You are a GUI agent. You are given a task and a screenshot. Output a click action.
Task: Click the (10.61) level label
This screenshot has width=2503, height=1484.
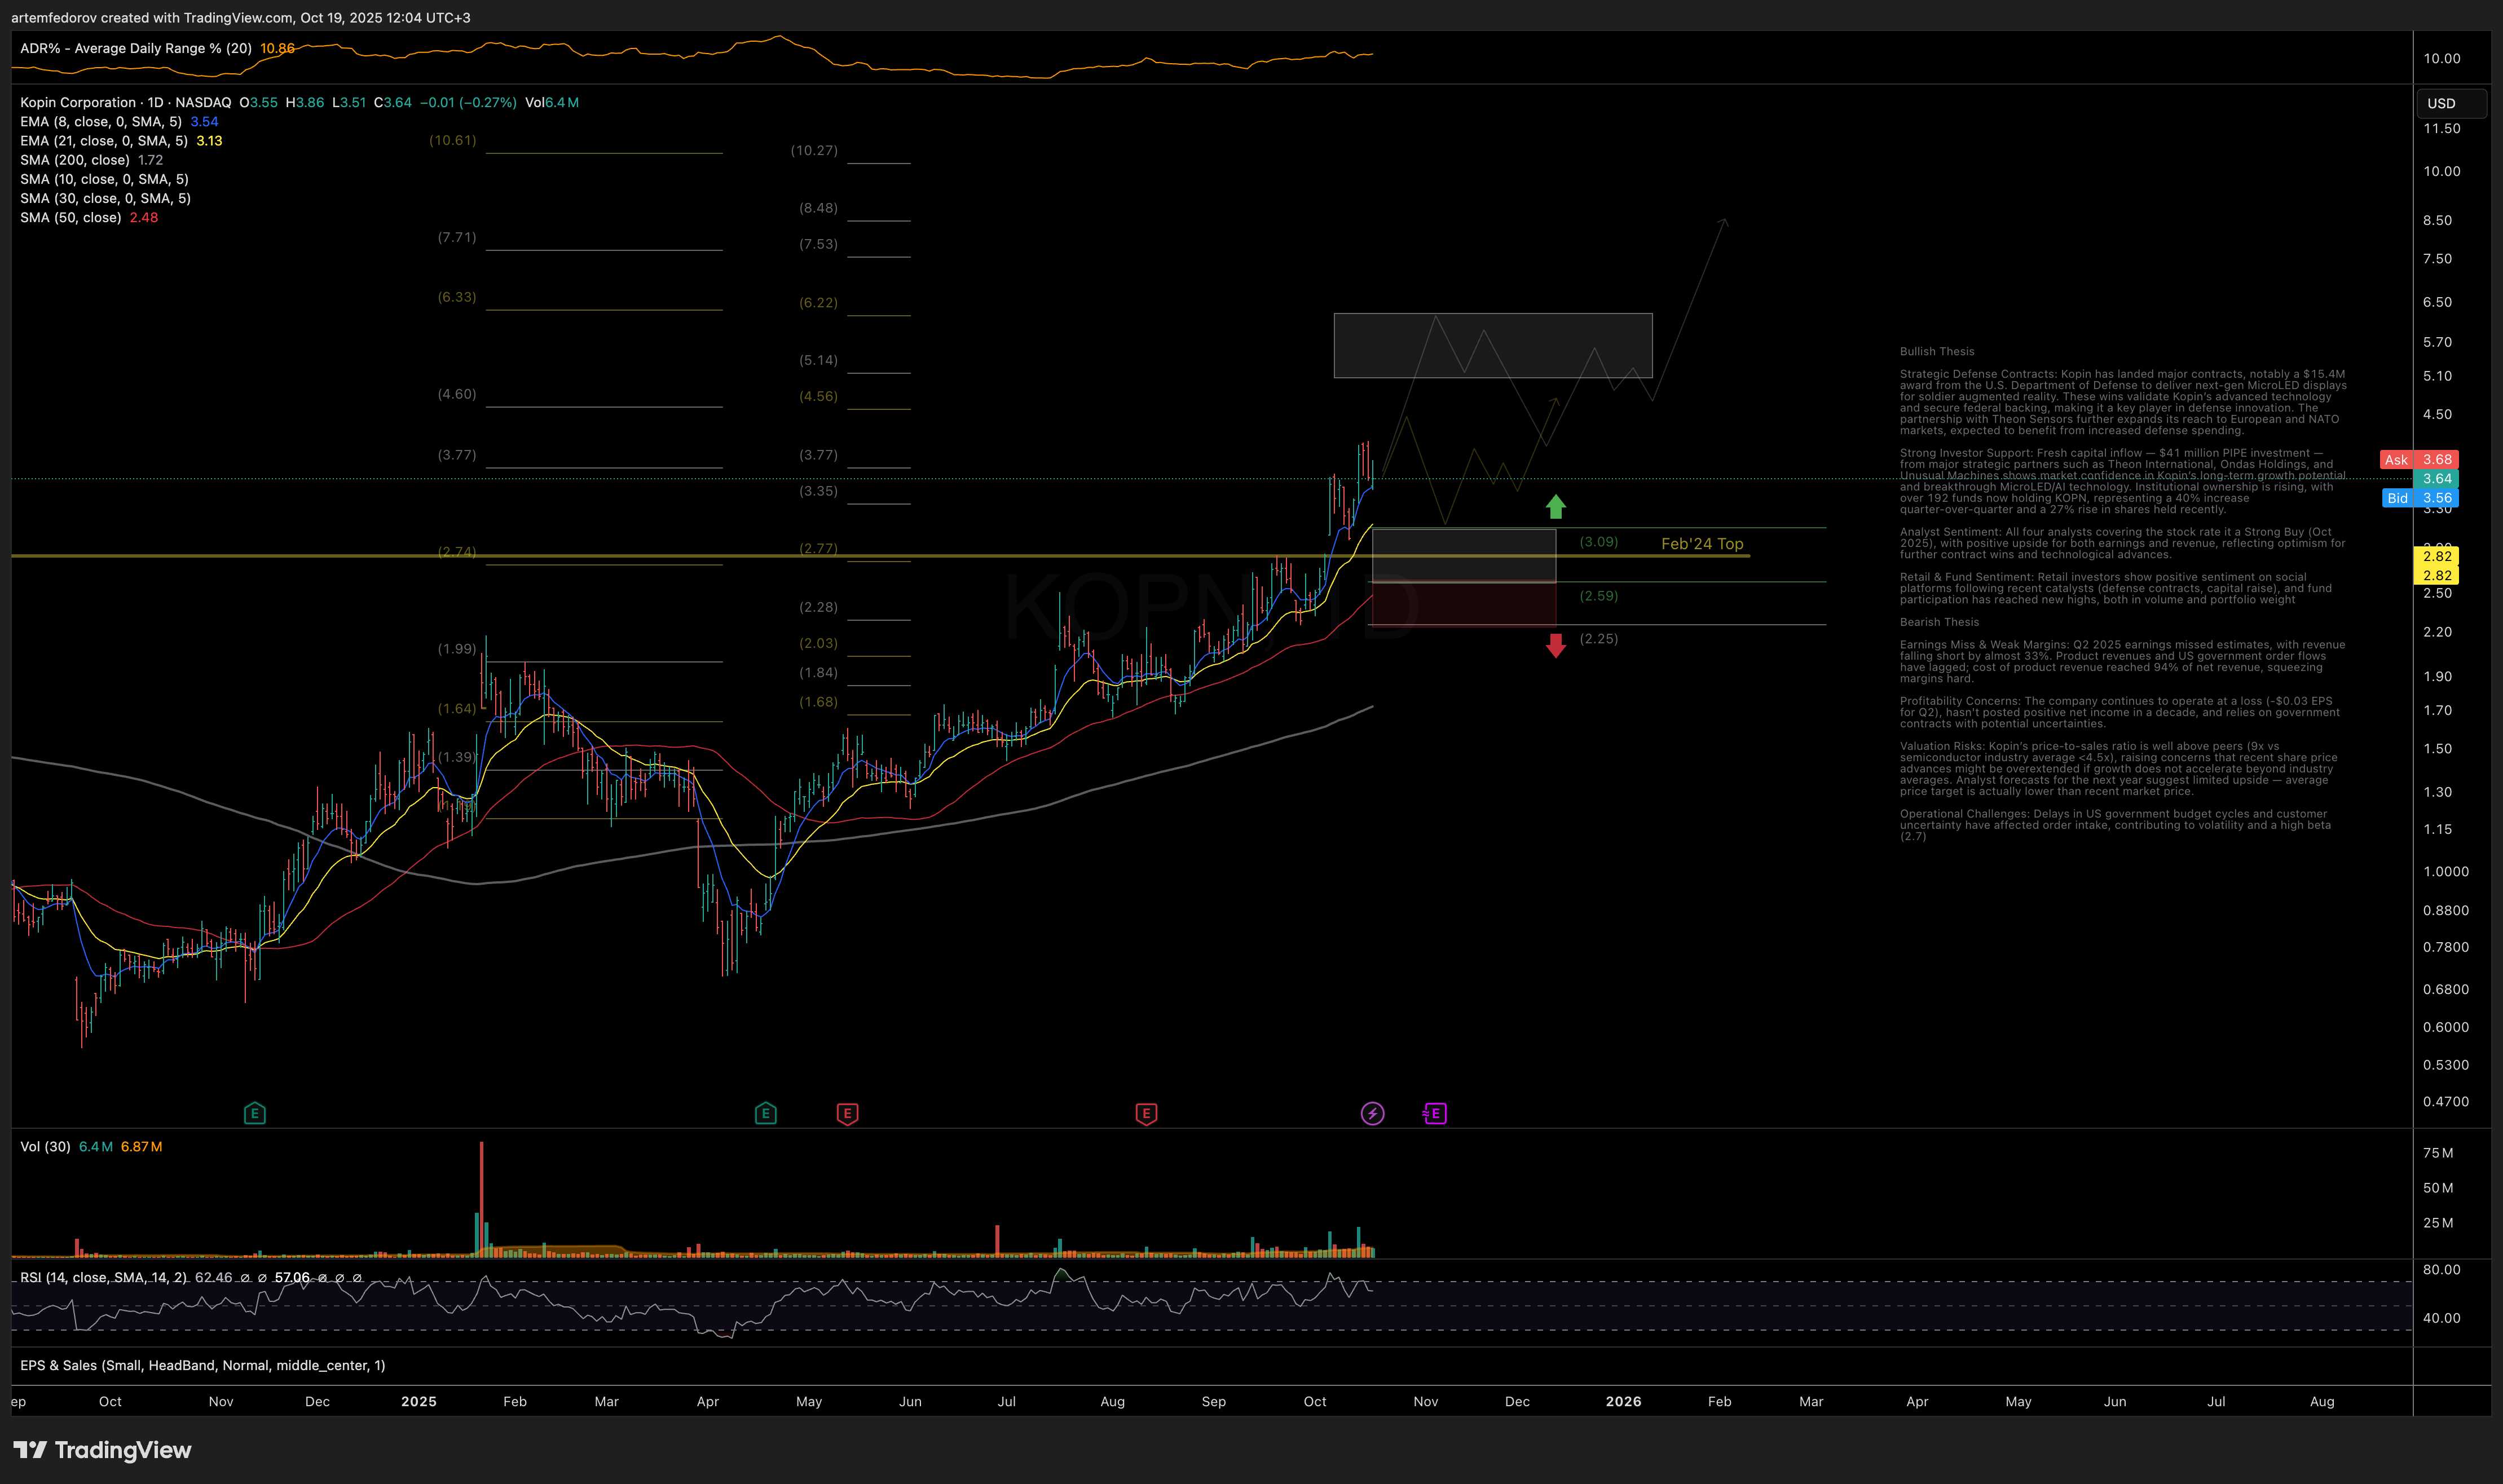click(453, 140)
